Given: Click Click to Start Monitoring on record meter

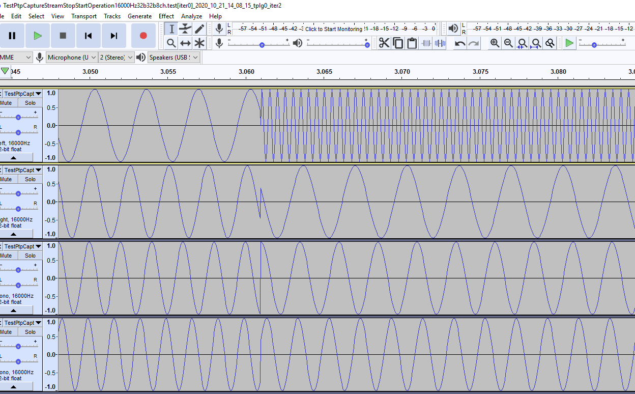Looking at the screenshot, I should (334, 29).
